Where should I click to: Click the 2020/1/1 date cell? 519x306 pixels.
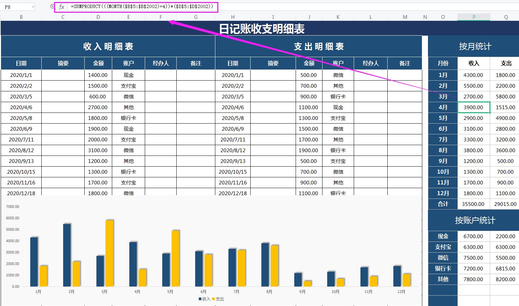pos(21,75)
